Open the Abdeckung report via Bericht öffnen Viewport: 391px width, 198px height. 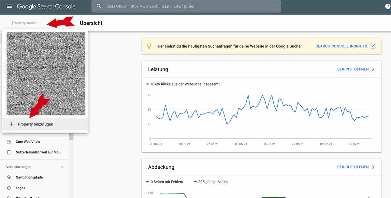click(x=353, y=167)
